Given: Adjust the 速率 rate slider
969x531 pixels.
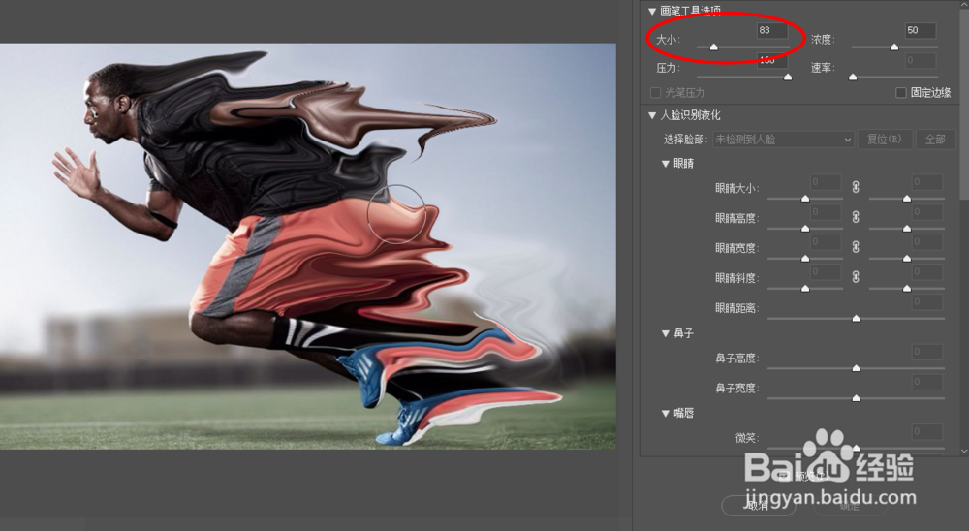Looking at the screenshot, I should pos(853,78).
